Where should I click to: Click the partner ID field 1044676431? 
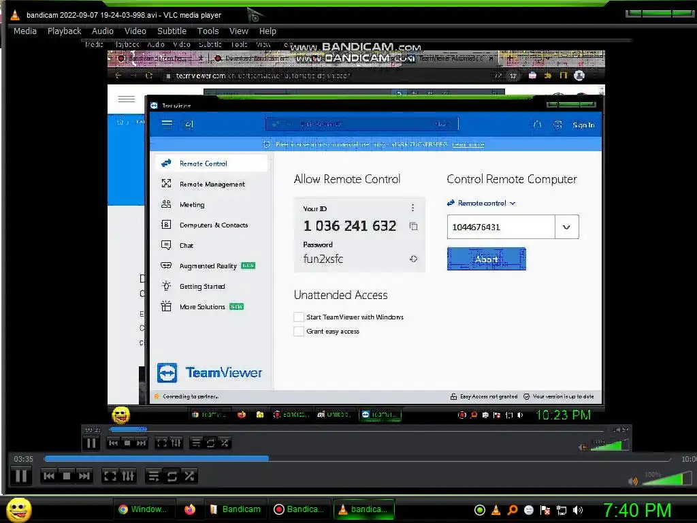(x=501, y=227)
